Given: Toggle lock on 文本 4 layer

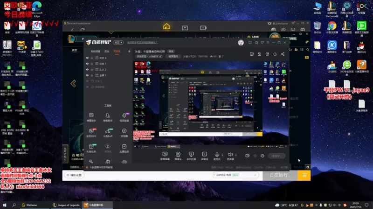Looking at the screenshot, I should pos(92,58).
